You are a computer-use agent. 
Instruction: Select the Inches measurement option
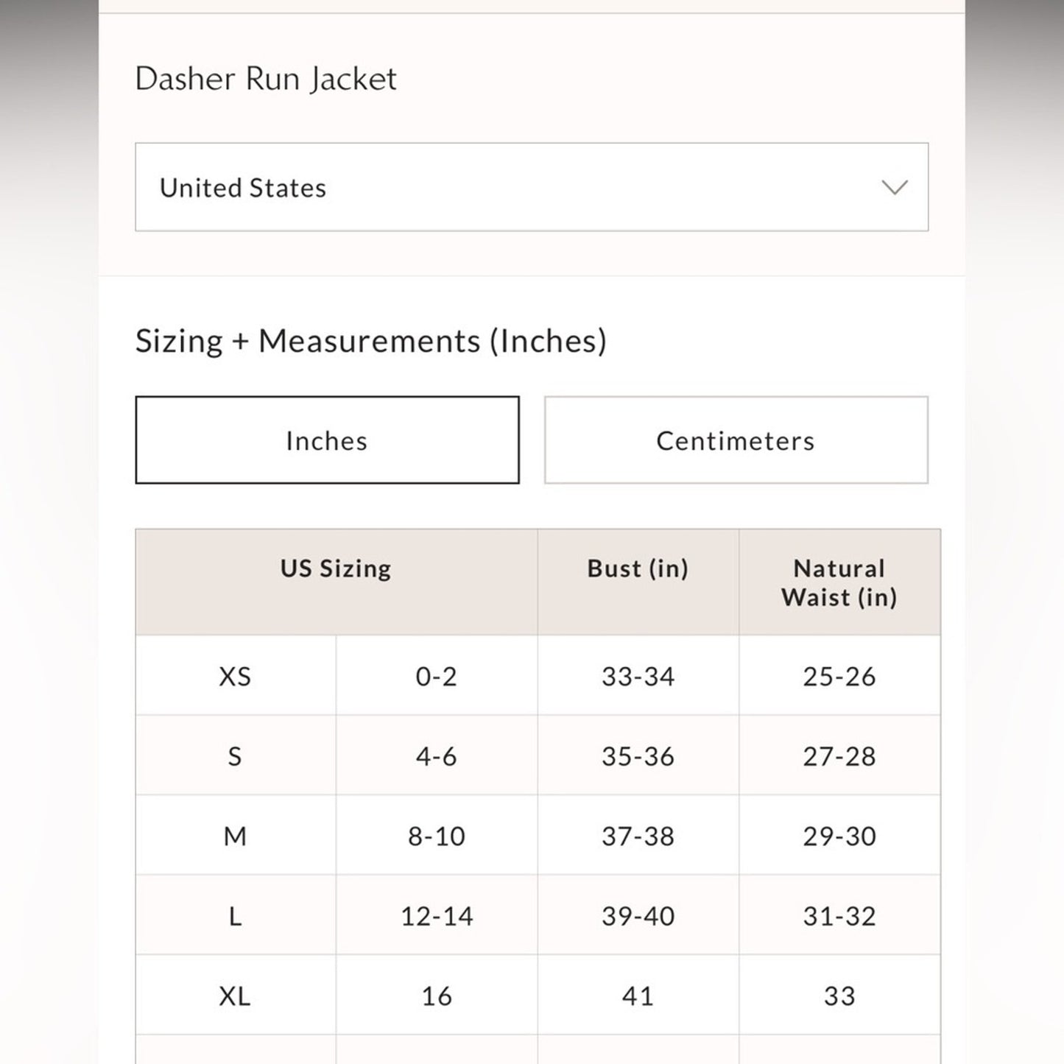(326, 440)
